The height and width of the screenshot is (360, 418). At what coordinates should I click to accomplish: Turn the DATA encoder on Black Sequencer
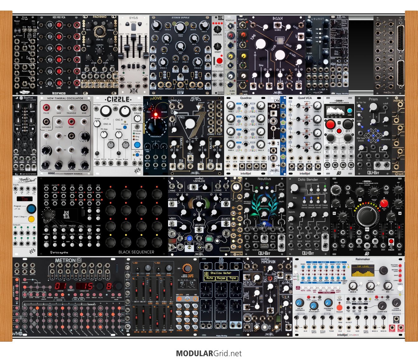48,215
